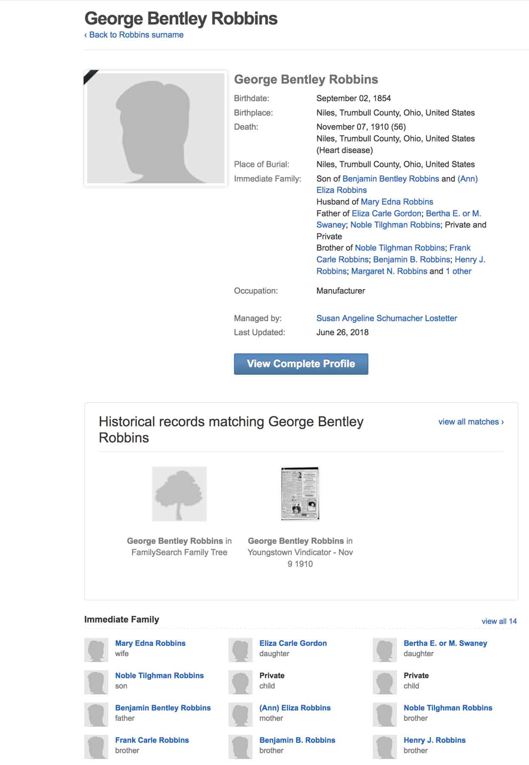The height and width of the screenshot is (765, 529).
Task: Open manager Susan Angeline Schumacher Lostetter's profile
Action: (387, 318)
